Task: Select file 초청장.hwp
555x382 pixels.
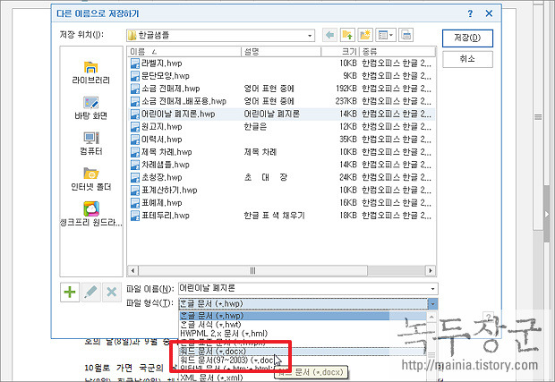Action: 161,177
